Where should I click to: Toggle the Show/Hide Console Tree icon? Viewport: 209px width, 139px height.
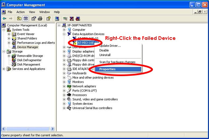coord(25,18)
